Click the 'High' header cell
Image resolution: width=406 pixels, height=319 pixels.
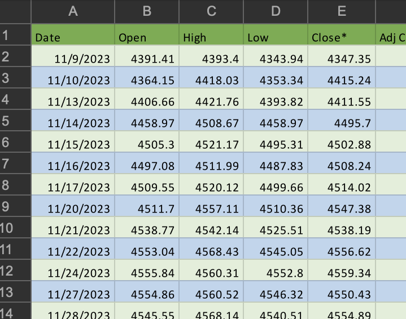211,34
